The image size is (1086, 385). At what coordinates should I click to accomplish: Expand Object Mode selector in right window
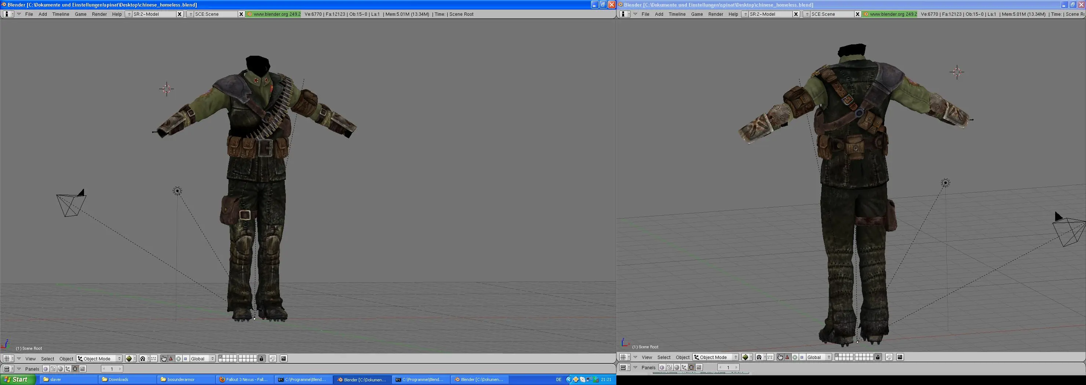click(716, 357)
